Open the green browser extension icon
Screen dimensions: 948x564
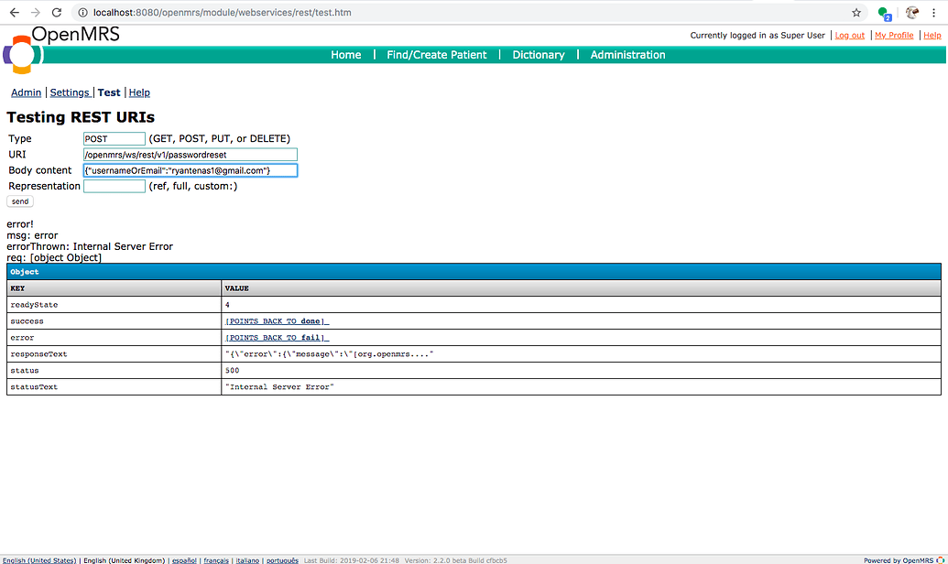click(884, 13)
